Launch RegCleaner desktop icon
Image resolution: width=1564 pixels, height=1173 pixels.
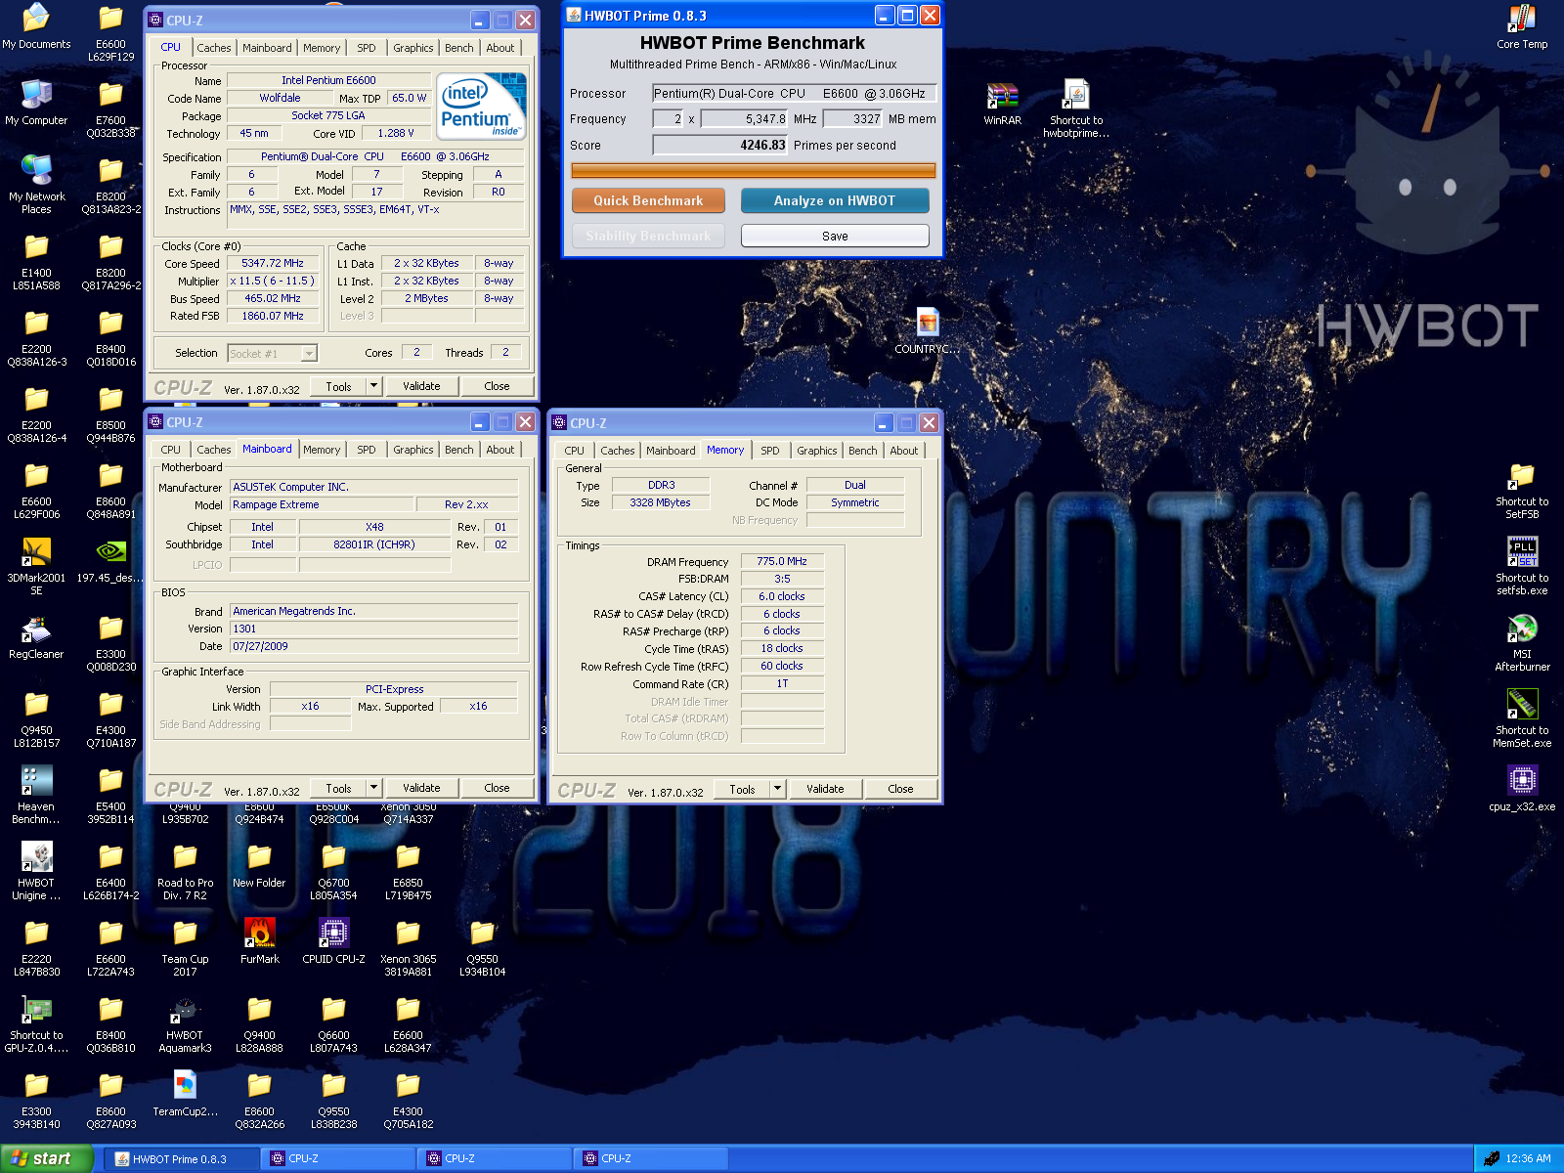tap(36, 629)
